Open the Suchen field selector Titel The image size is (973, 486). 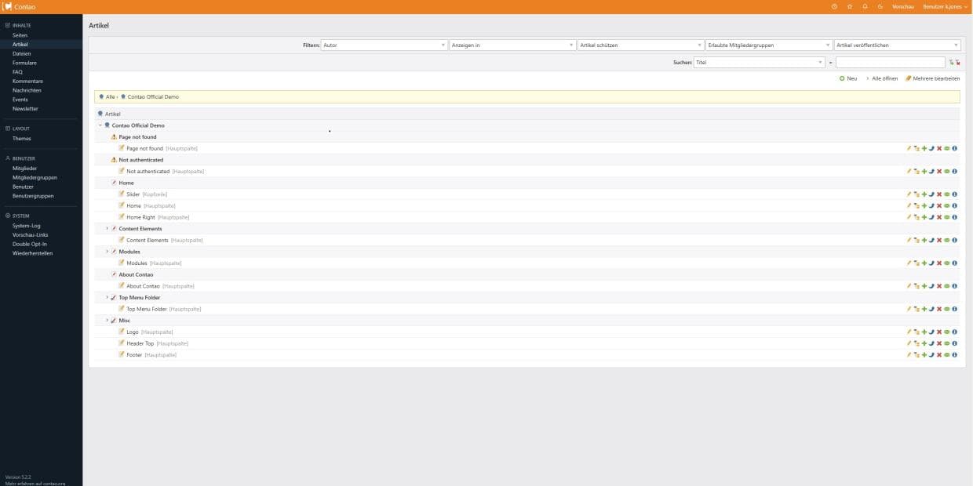coord(760,62)
